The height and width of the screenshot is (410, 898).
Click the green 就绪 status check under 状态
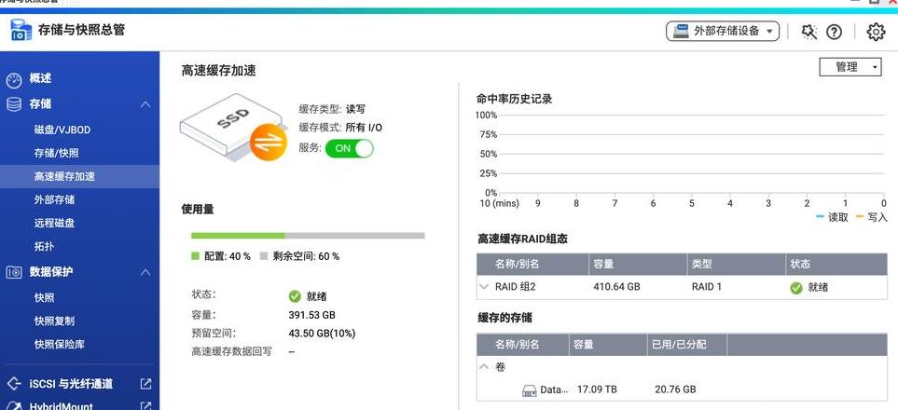[x=295, y=296]
